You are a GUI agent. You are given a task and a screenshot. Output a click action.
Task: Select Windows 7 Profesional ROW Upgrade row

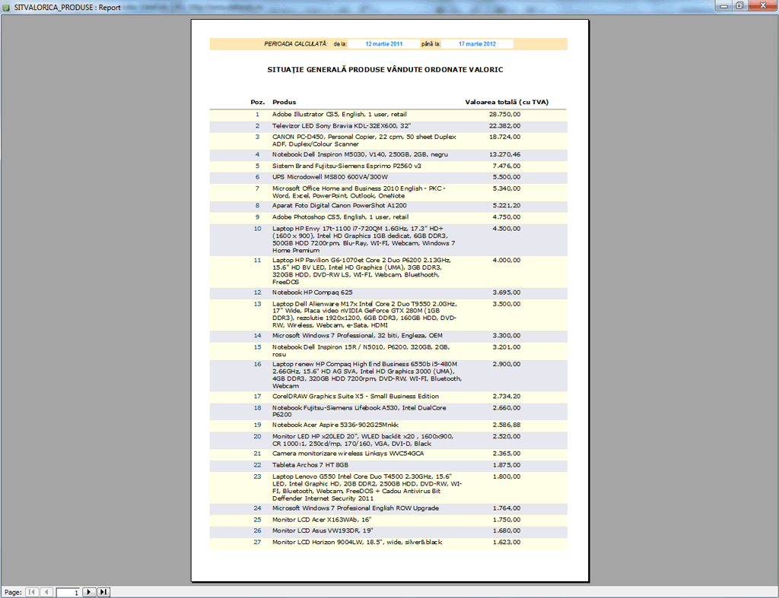pyautogui.click(x=388, y=508)
